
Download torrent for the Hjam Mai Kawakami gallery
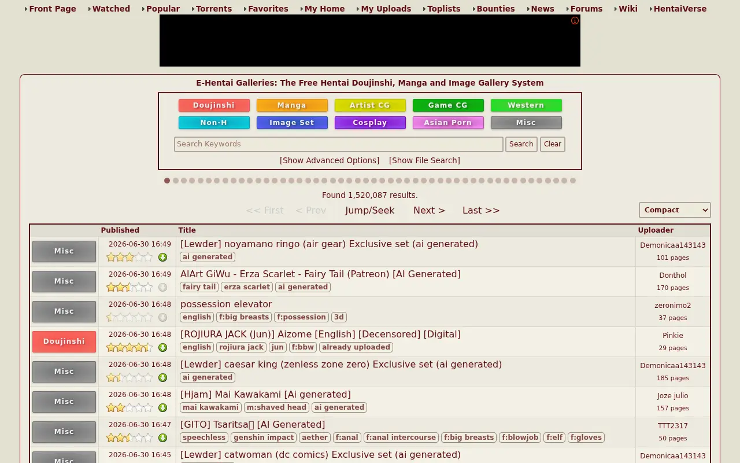tap(162, 407)
